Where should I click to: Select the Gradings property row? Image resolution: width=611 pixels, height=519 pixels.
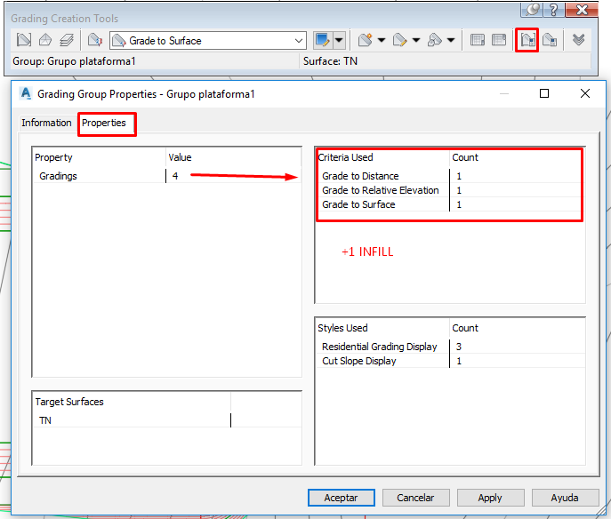167,176
